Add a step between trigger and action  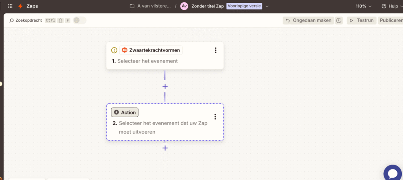pyautogui.click(x=165, y=86)
